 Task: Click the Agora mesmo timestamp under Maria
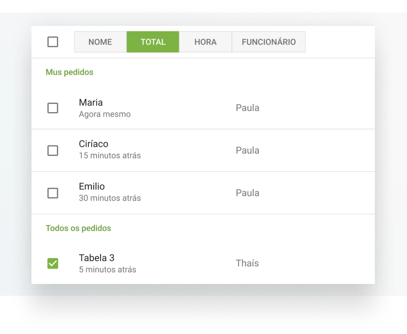[105, 114]
